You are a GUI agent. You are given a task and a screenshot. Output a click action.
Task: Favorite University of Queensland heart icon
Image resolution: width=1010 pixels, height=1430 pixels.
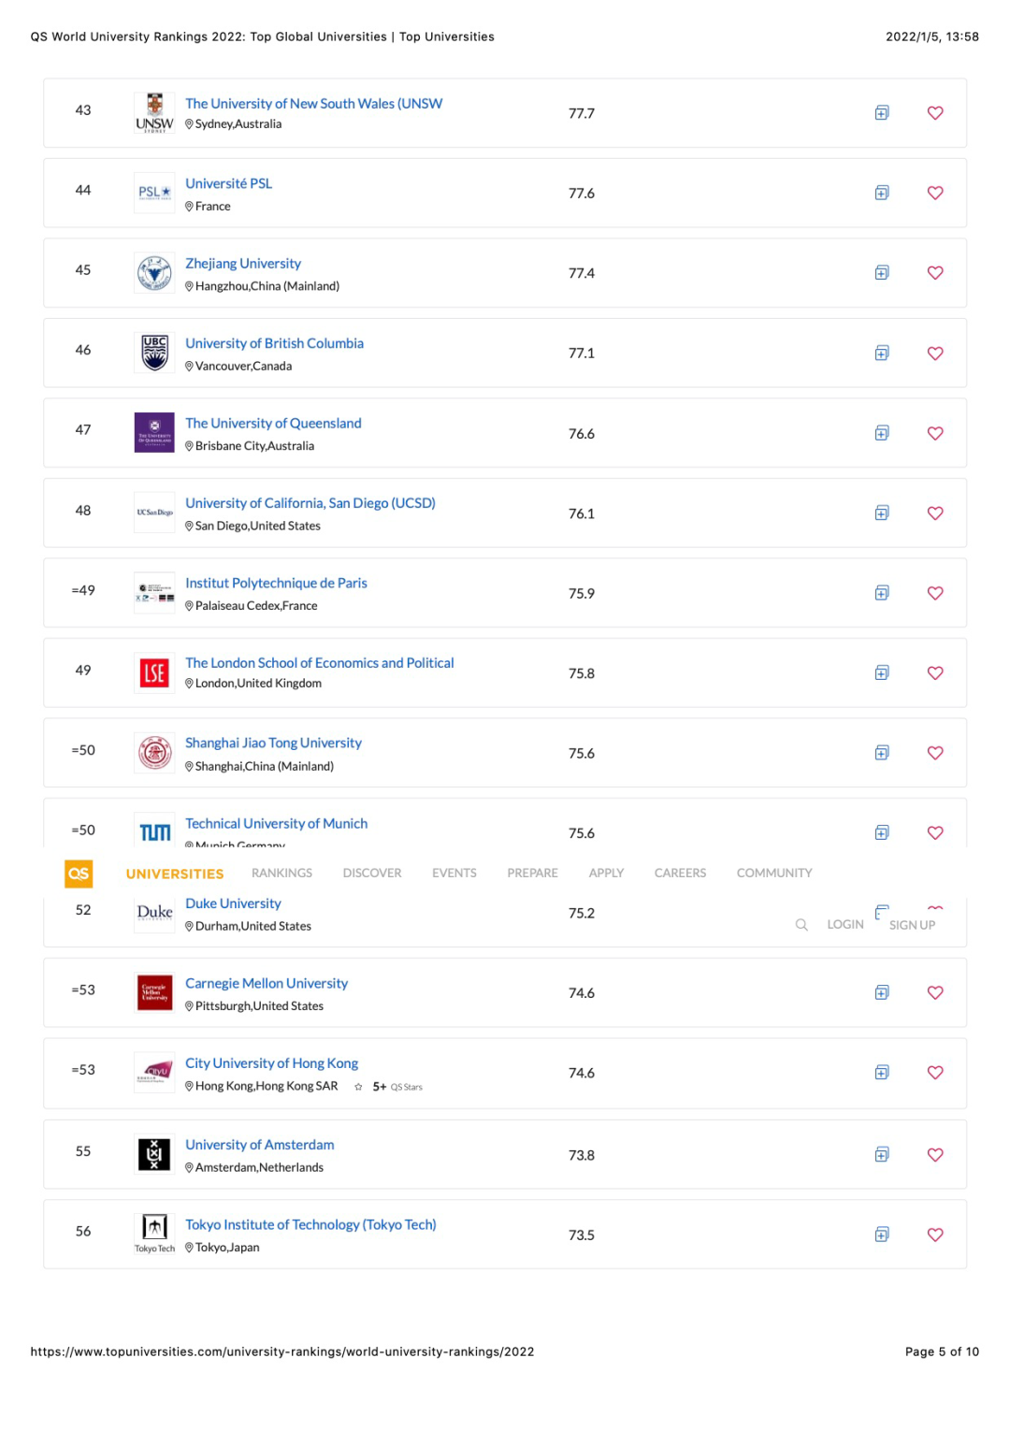pos(935,433)
